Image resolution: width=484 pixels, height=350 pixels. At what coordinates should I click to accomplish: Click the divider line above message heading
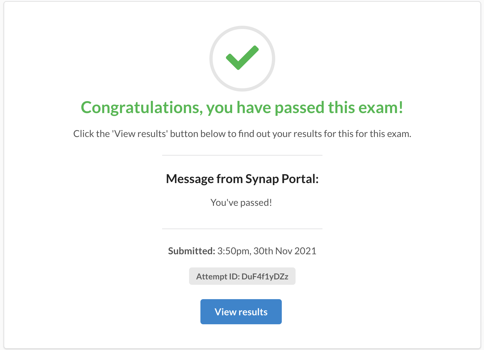tap(242, 155)
